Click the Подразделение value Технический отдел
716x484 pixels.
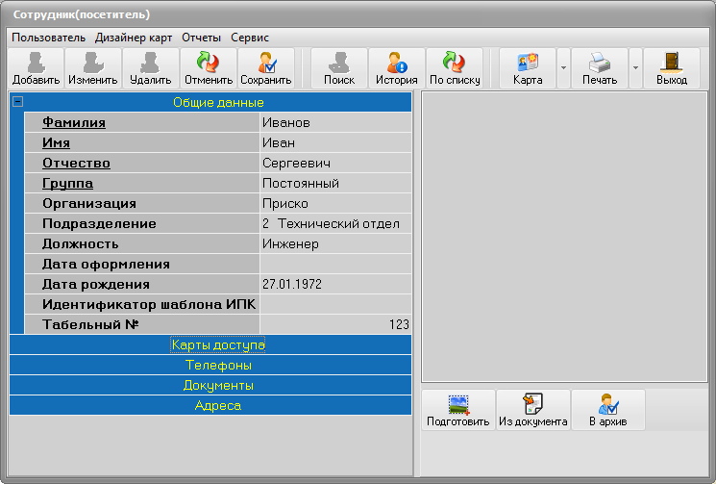click(335, 223)
